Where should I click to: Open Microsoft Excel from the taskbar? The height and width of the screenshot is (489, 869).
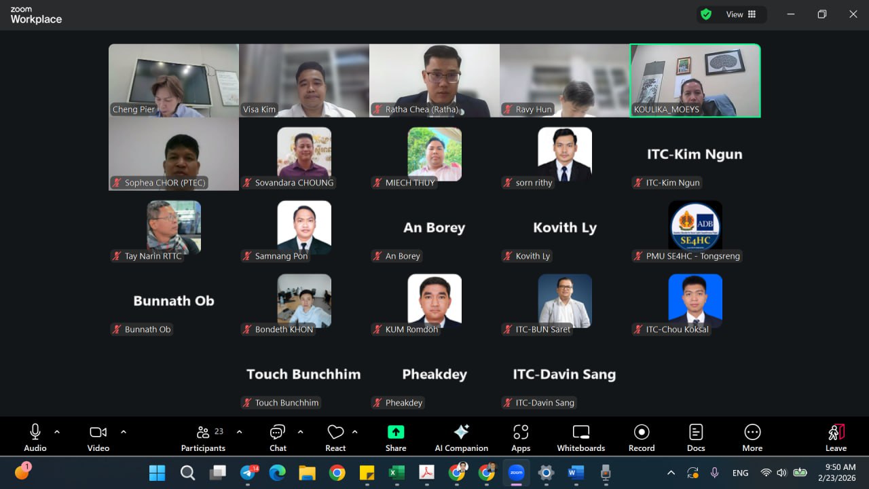coord(396,473)
